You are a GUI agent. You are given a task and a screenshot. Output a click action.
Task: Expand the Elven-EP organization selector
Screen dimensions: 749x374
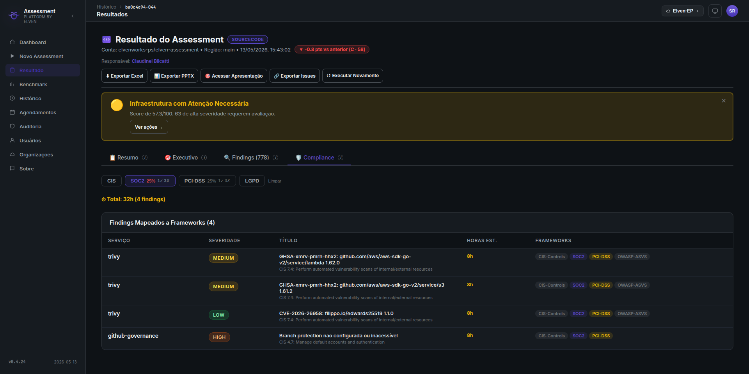[683, 11]
